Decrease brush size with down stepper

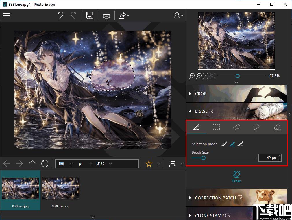point(279,160)
